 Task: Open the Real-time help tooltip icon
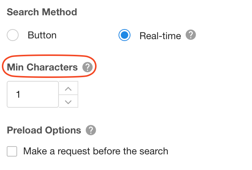pyautogui.click(x=191, y=35)
